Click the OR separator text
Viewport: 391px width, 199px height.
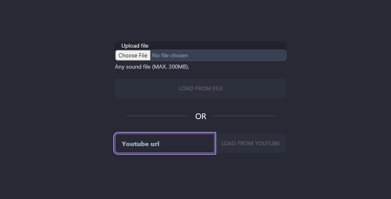201,116
